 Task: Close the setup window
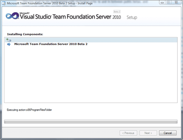176,2
